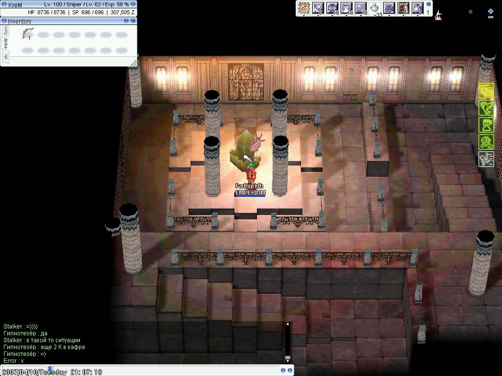Screen dimensions: 502x376
Task: Switch to the item tab in Inventory
Action: 5,31
